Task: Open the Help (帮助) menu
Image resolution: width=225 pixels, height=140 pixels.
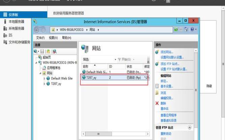Action: (x=66, y=38)
